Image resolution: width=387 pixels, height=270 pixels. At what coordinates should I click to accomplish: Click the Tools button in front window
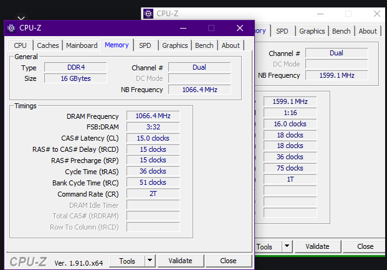click(x=127, y=261)
